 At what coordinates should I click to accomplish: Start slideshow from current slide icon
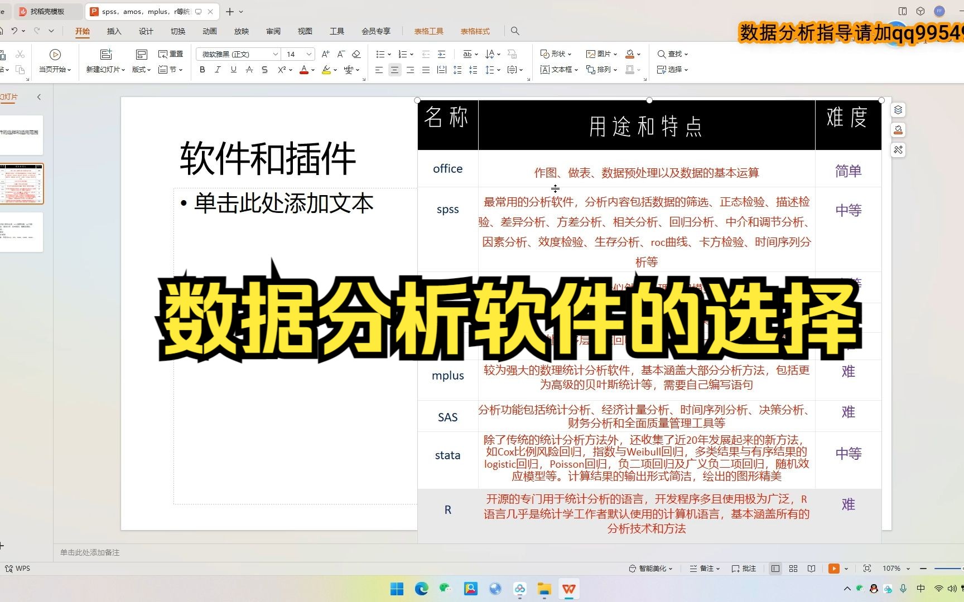coord(55,54)
